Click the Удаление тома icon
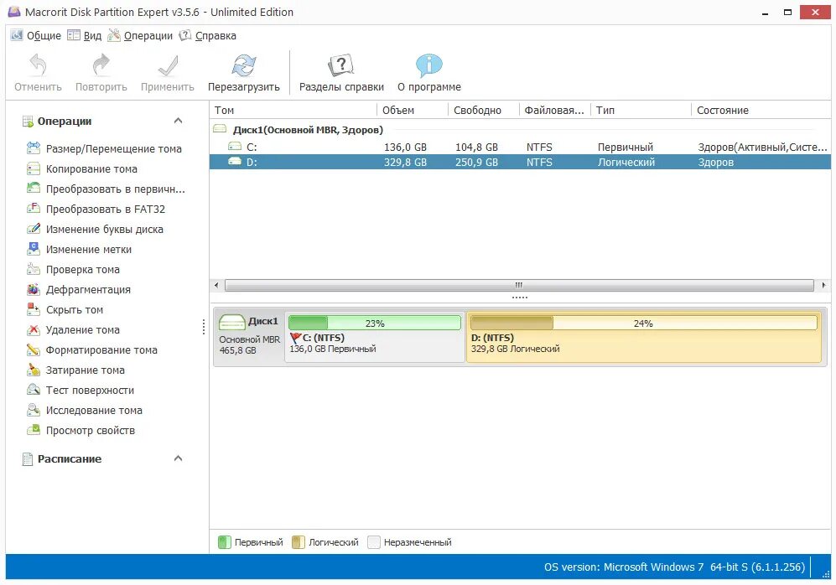This screenshot has height=585, width=836. (x=33, y=329)
